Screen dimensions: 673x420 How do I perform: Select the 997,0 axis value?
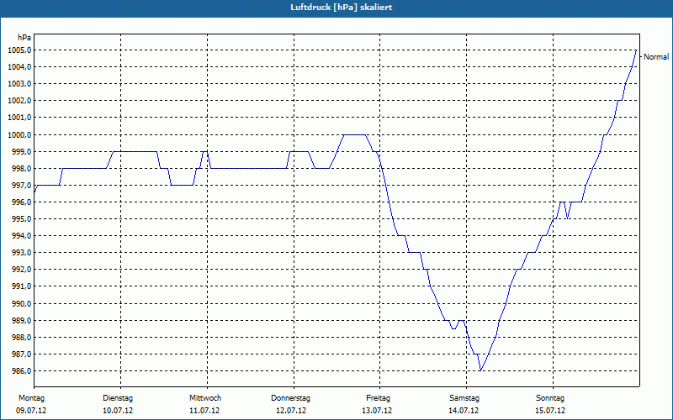22,185
